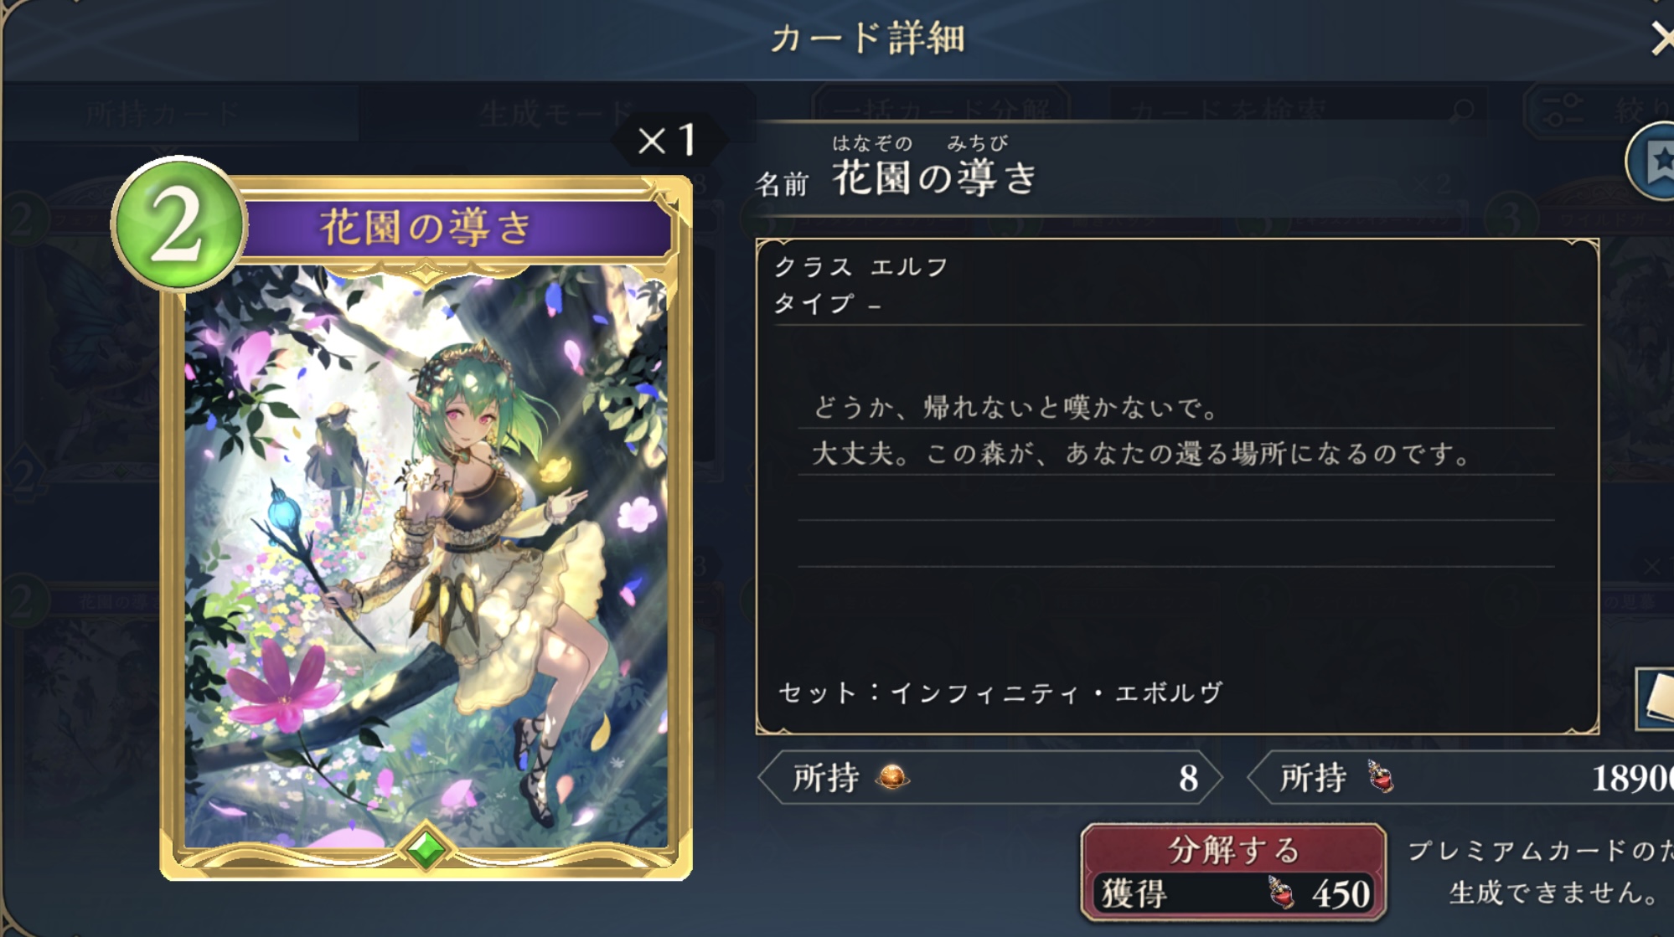Click the flavor text starting with どうか
Image resolution: width=1674 pixels, height=937 pixels.
click(1143, 431)
